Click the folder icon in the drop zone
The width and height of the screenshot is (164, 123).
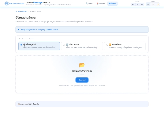(x=82, y=65)
